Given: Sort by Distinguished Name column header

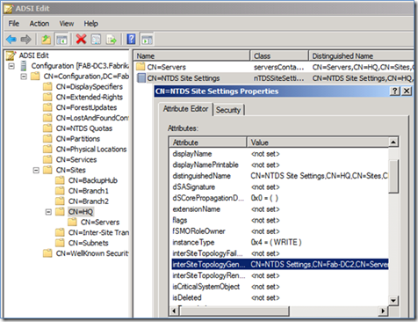Looking at the screenshot, I should point(361,55).
